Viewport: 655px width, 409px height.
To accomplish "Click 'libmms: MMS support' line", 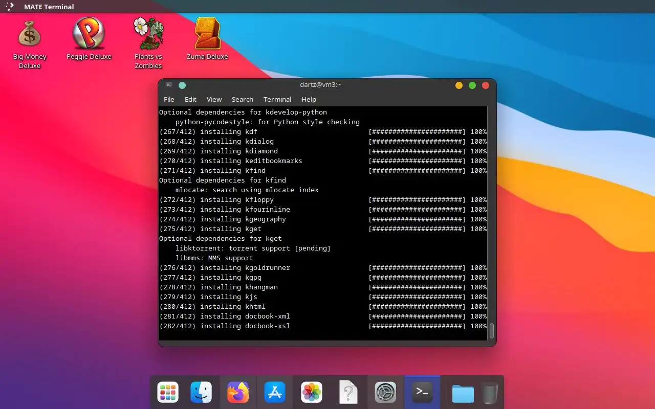I will 214,258.
